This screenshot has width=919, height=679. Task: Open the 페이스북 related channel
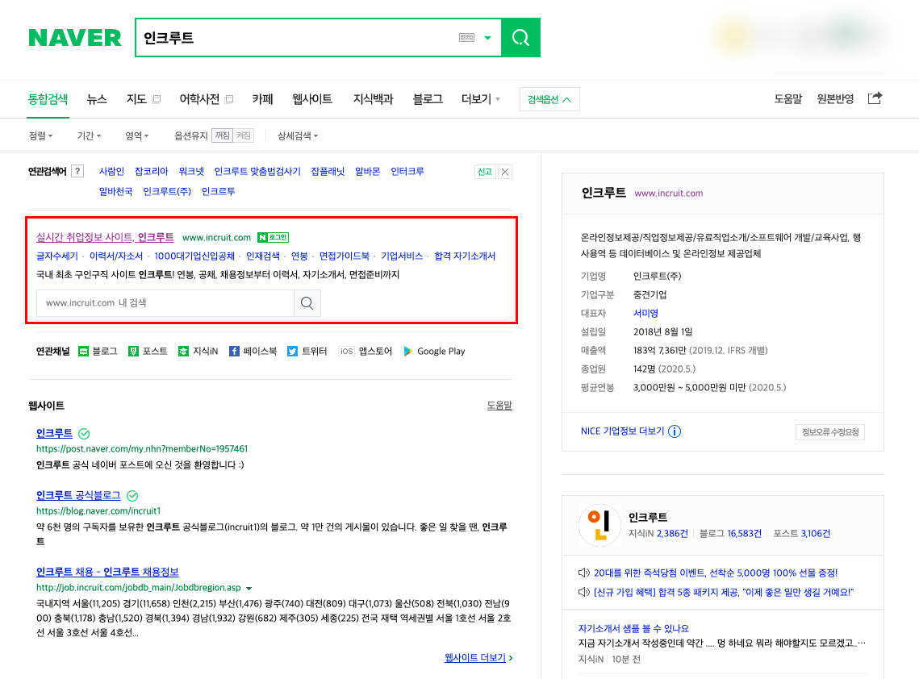coord(253,351)
